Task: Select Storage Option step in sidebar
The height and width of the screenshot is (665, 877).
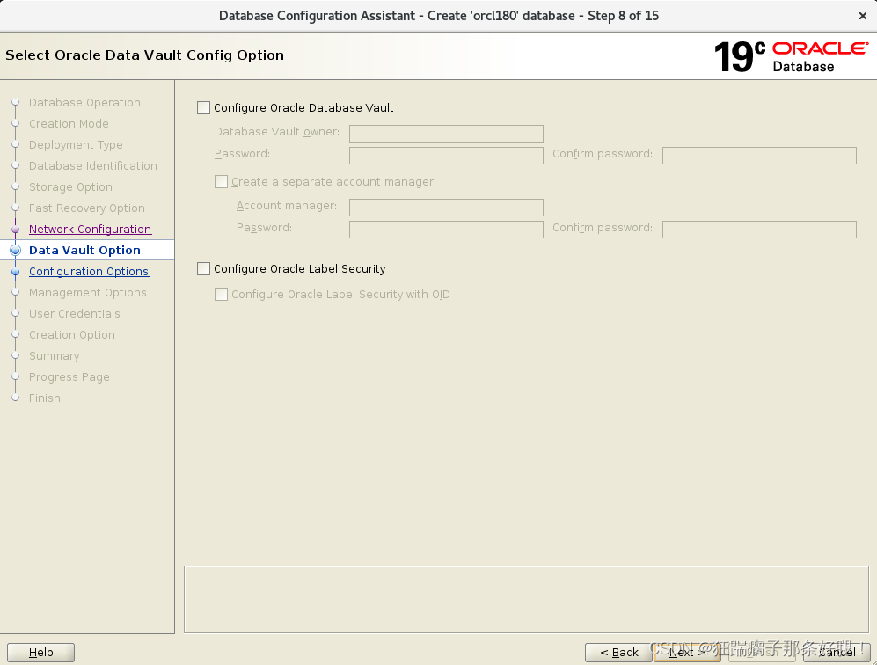Action: coord(70,186)
